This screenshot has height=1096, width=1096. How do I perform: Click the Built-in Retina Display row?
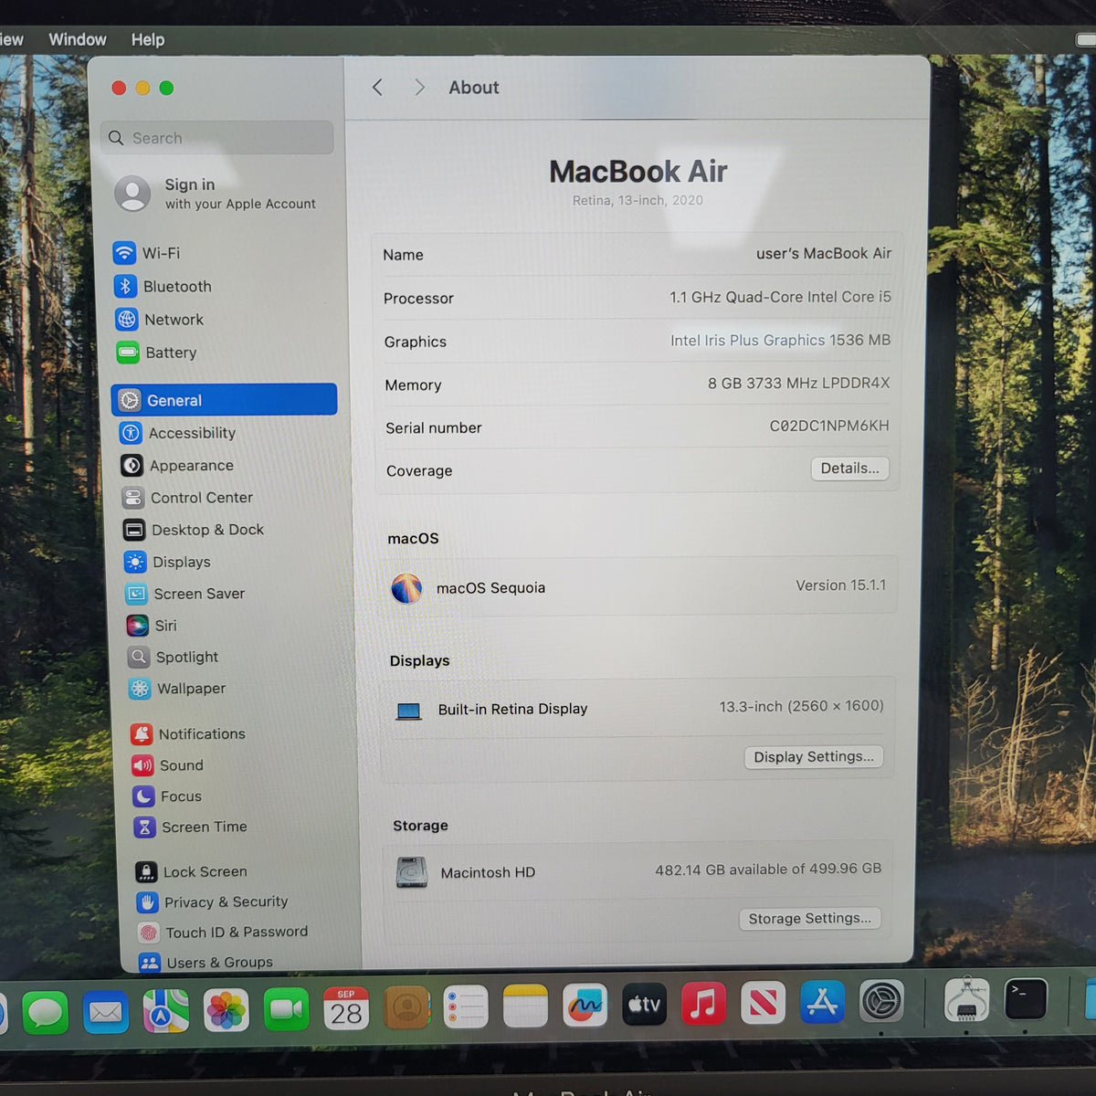638,708
